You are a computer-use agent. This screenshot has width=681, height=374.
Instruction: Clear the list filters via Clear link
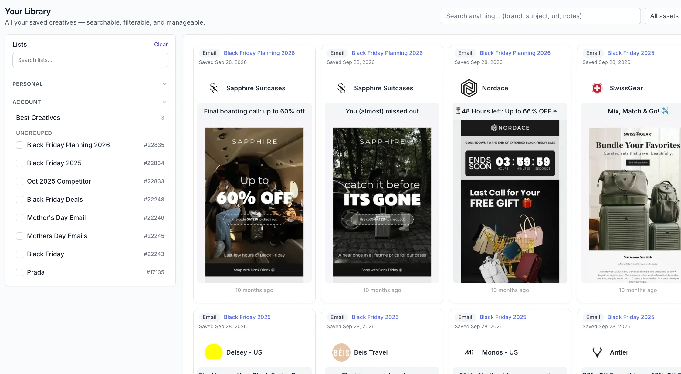(x=161, y=45)
